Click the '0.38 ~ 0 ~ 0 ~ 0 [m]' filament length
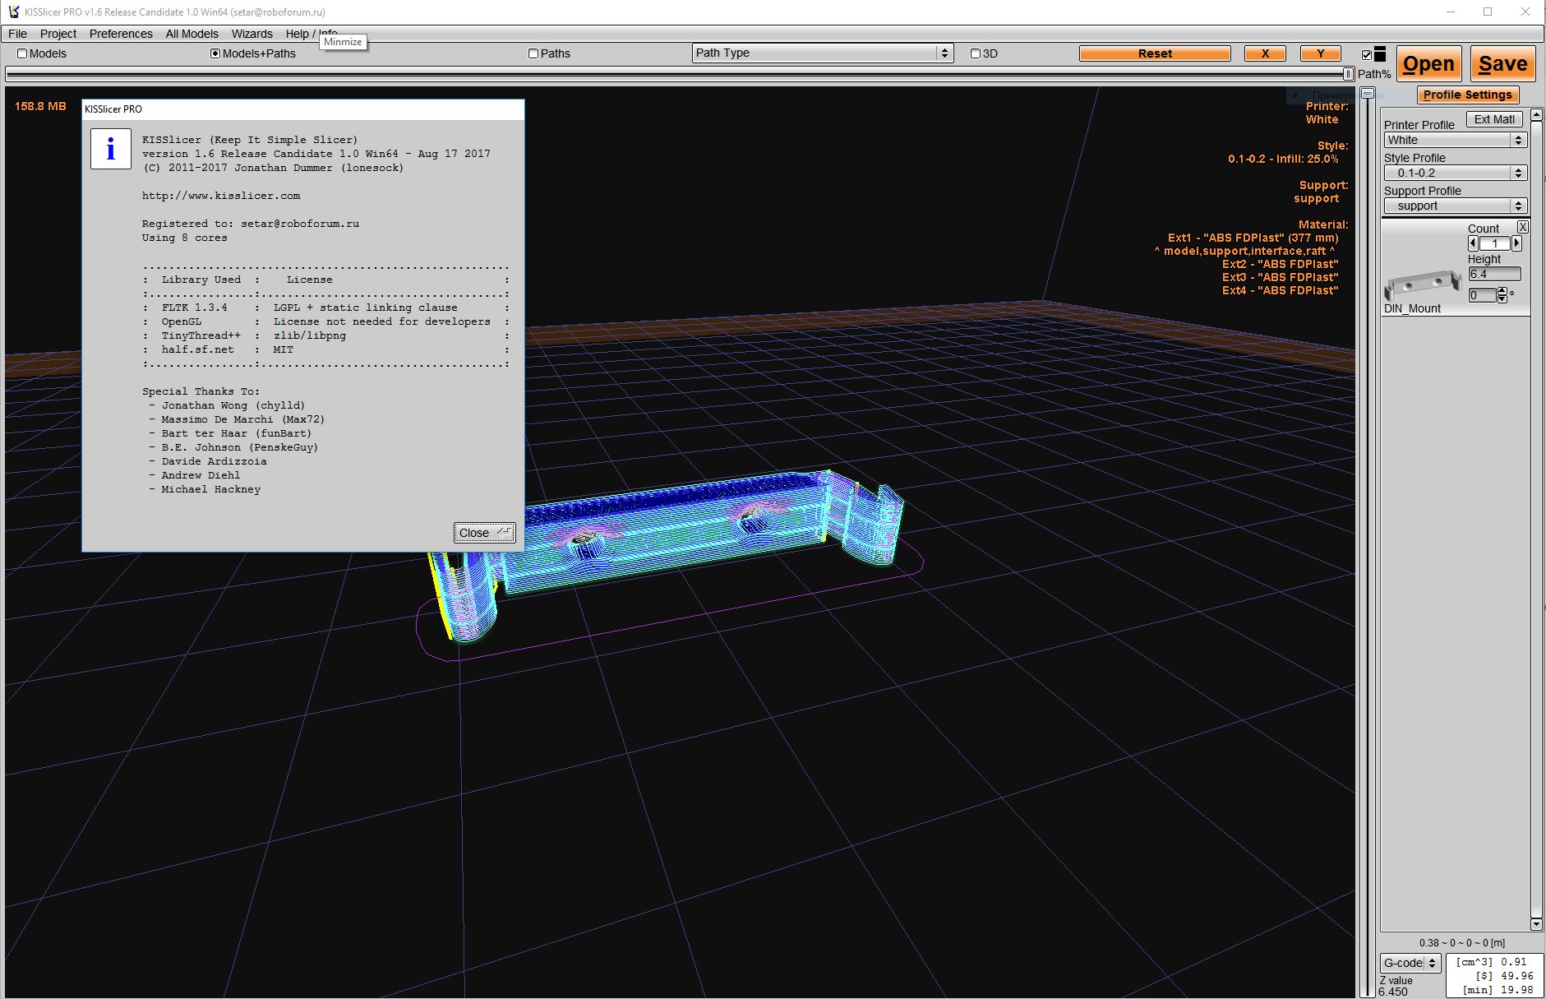 1461,943
